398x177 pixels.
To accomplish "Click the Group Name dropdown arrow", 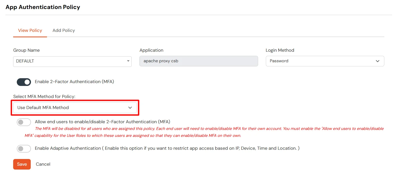I will point(128,61).
